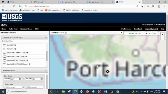Click the browser address bar URL
The height and width of the screenshot is (94, 168).
39,6
